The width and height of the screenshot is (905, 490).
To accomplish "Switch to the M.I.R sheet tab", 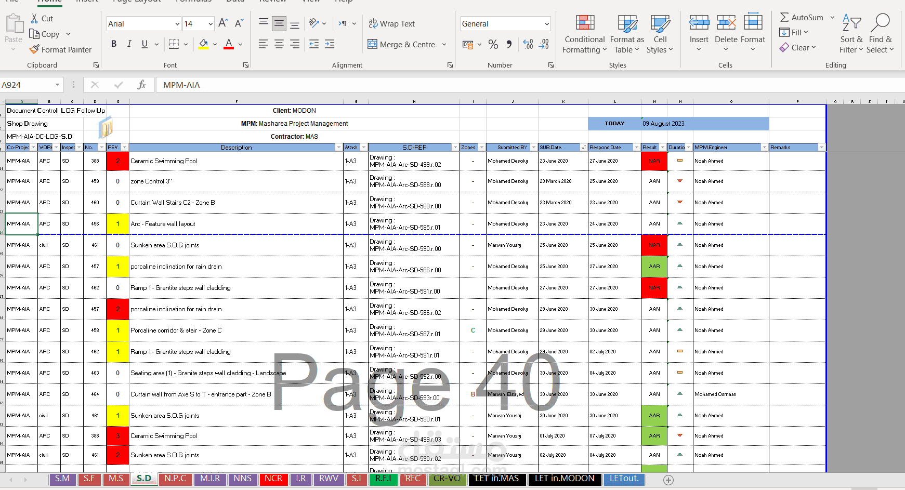I will tap(210, 479).
